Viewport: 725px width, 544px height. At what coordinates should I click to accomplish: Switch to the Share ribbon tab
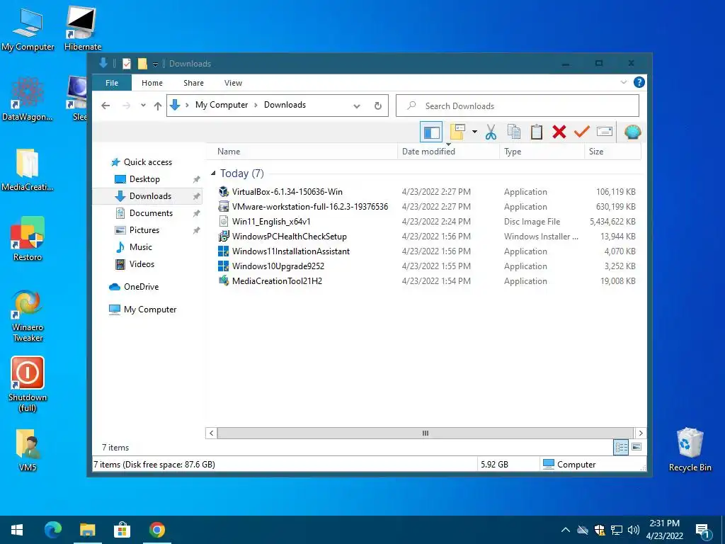[x=193, y=83]
